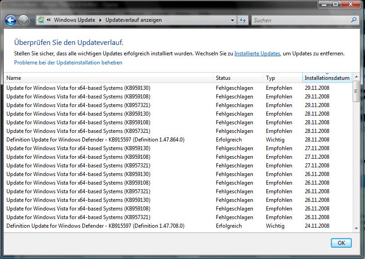Viewport: 365px width, 259px height.
Task: Confirm with the OK button
Action: (341, 243)
